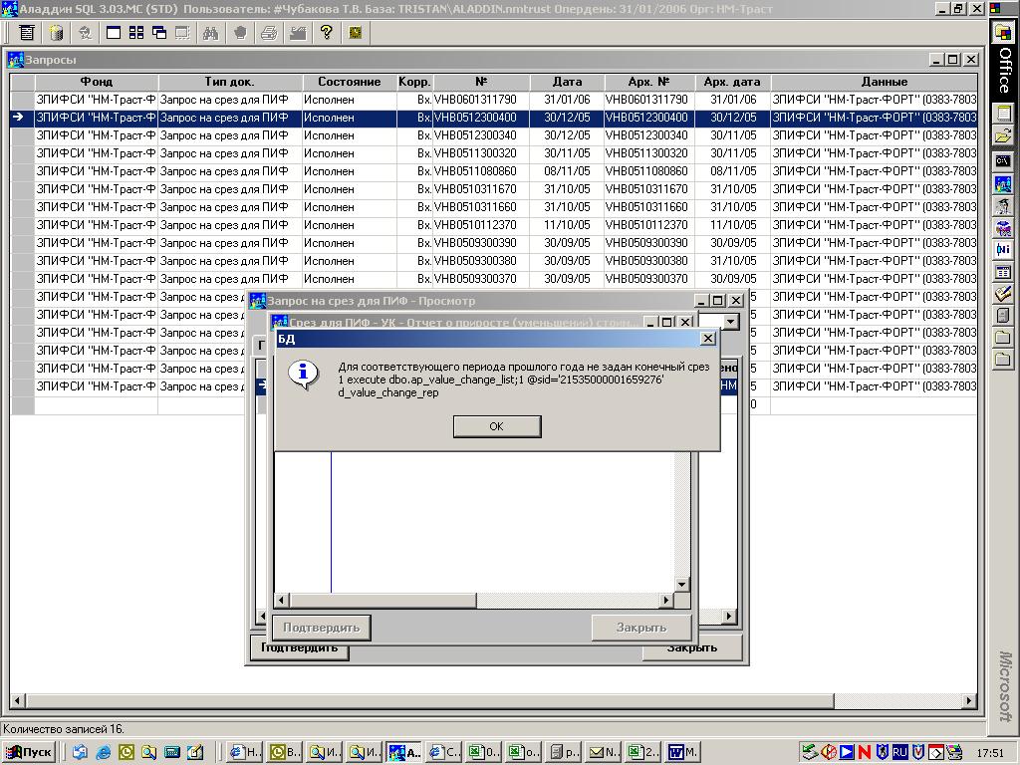
Task: Switch to the Word taskbar button
Action: (683, 753)
